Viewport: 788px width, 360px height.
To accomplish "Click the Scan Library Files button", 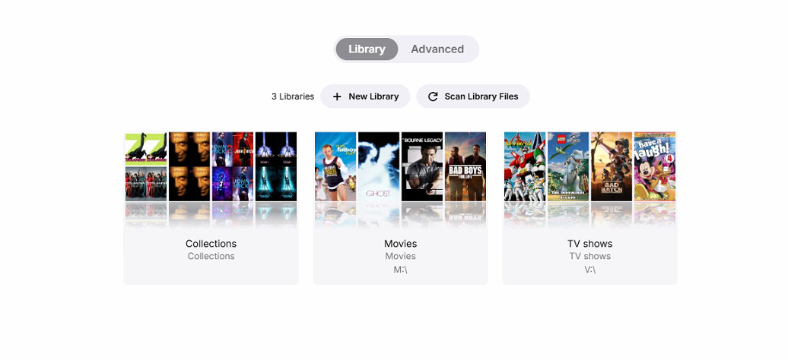I will tap(473, 96).
